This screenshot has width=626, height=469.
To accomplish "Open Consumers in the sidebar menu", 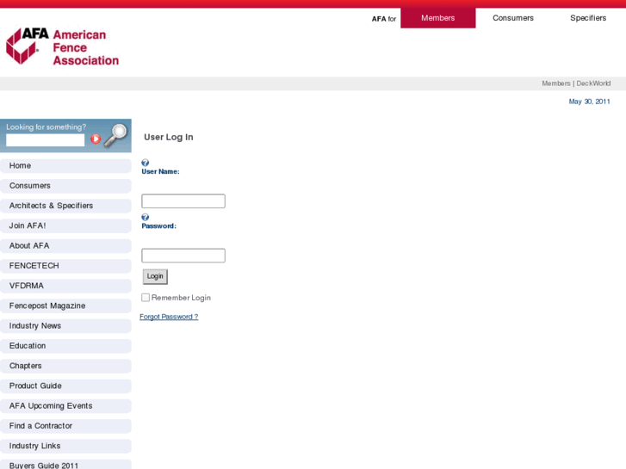I will pos(66,186).
